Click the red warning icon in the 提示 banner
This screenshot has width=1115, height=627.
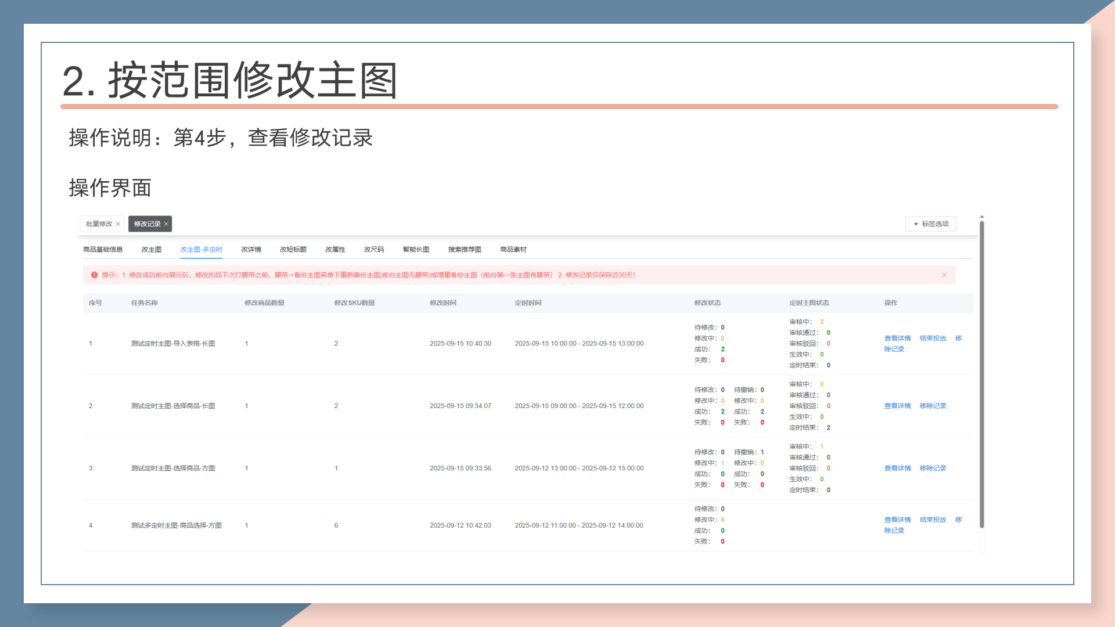94,275
